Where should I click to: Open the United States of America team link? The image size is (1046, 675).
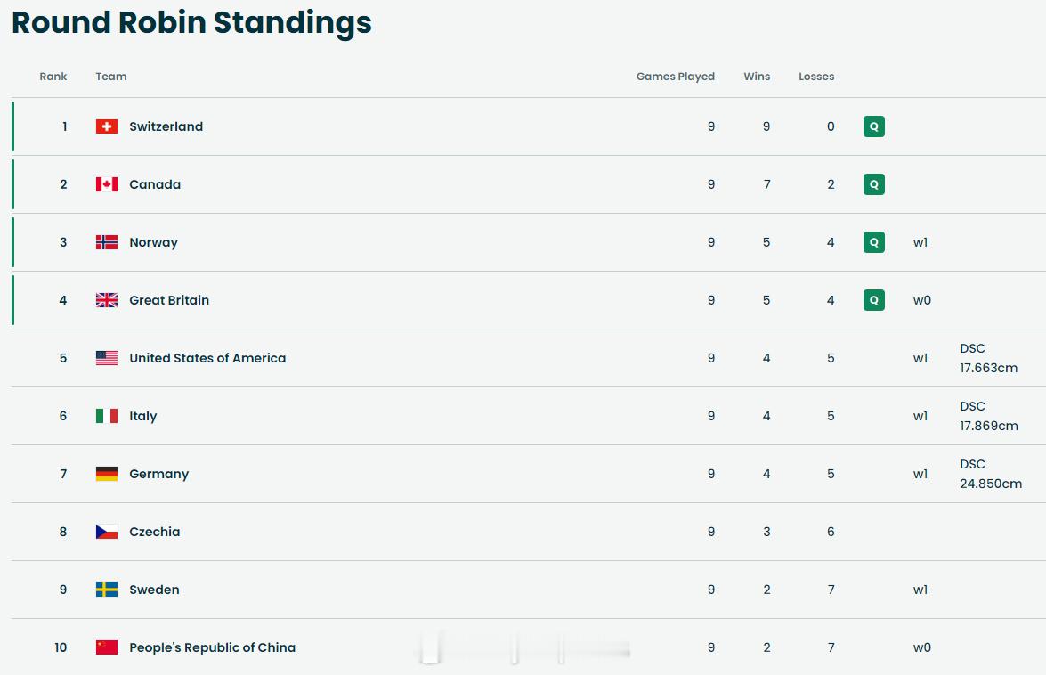[207, 358]
